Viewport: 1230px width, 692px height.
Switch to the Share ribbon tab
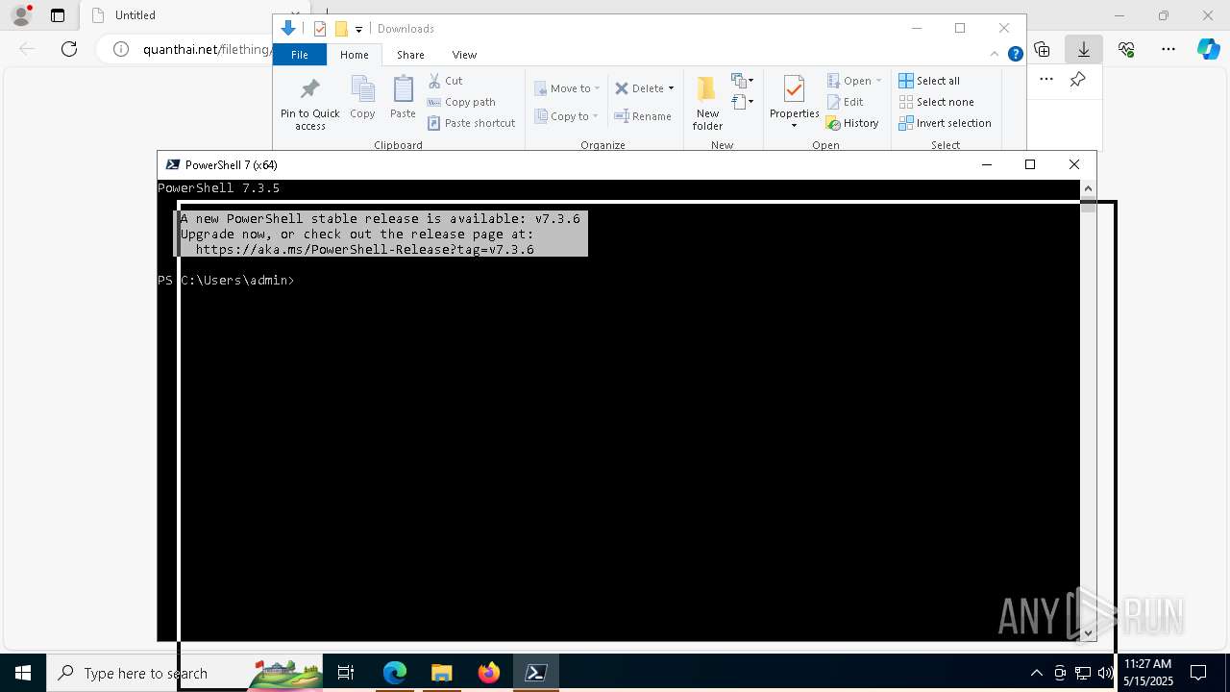(410, 55)
